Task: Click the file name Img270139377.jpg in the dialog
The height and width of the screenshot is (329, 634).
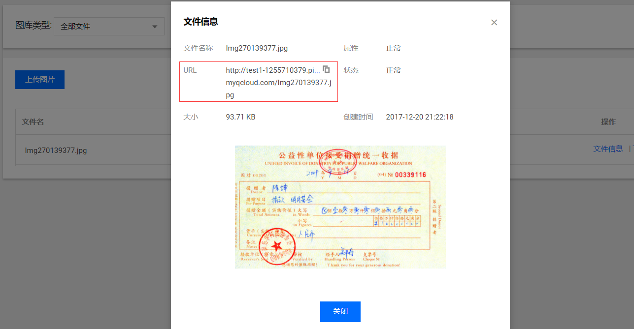Action: click(257, 48)
